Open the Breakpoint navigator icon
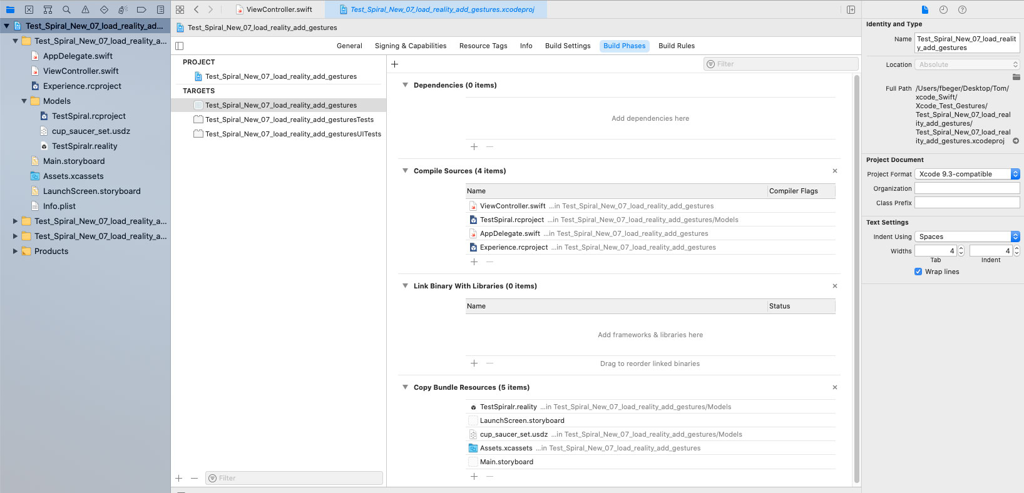Screen dimensions: 1024x493 coord(141,10)
